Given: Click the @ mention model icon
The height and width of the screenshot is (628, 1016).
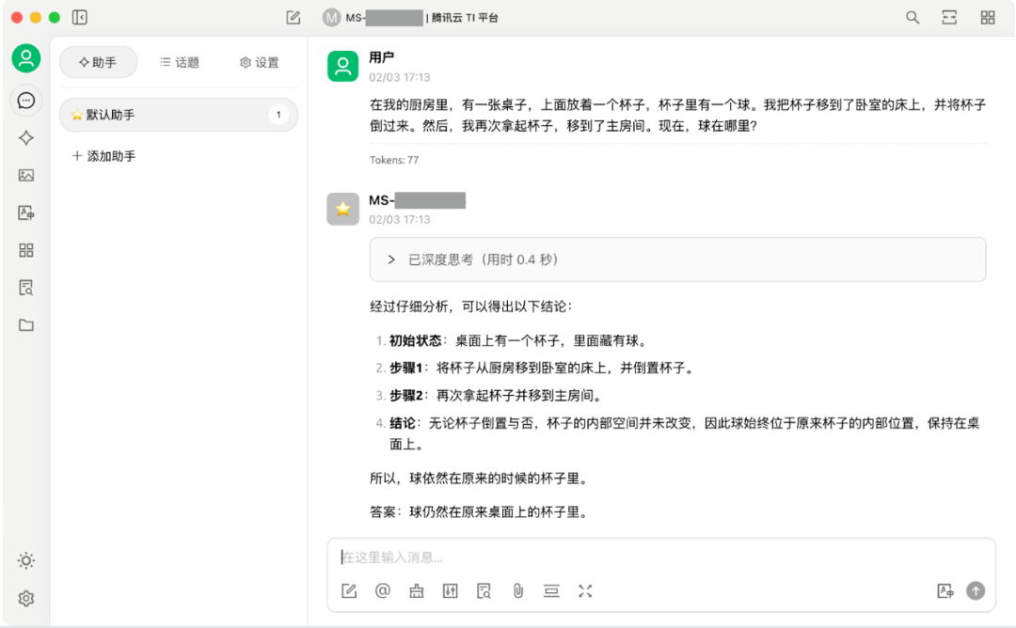Looking at the screenshot, I should point(383,590).
